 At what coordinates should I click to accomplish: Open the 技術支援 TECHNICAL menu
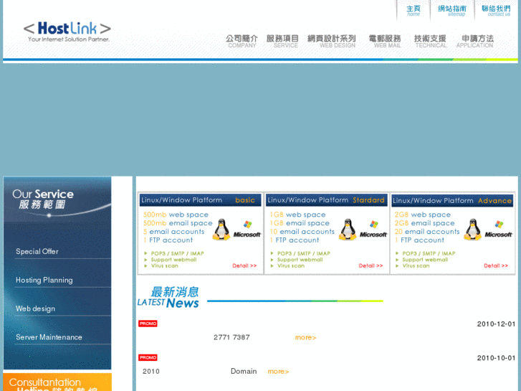(430, 42)
